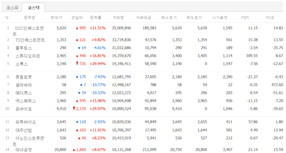
Task: Open 이노인스트루먼트 stock link
Action: pyautogui.click(x=28, y=141)
